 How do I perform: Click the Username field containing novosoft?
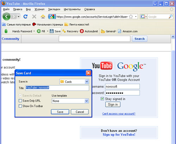[x=122, y=87]
